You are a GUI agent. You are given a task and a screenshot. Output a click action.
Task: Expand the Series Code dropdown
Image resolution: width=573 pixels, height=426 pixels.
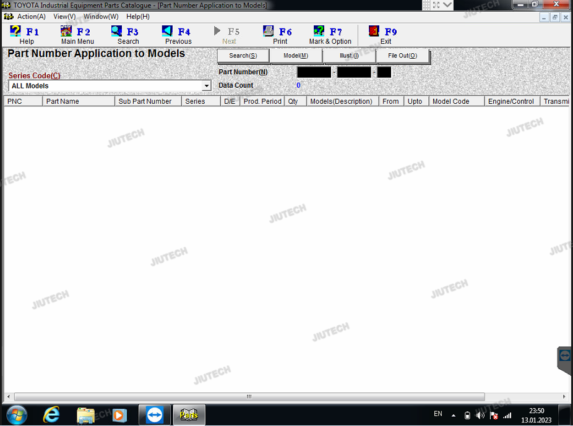[207, 86]
